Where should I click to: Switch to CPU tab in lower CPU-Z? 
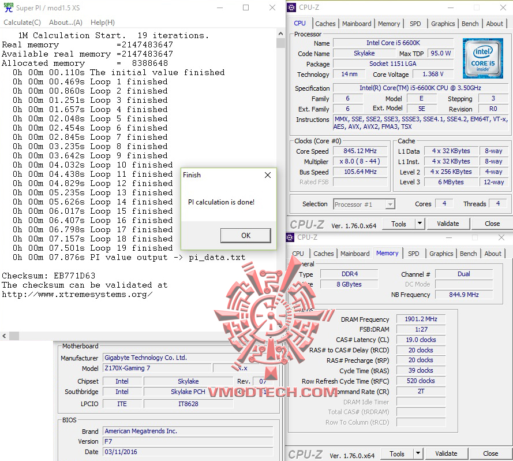pos(298,254)
